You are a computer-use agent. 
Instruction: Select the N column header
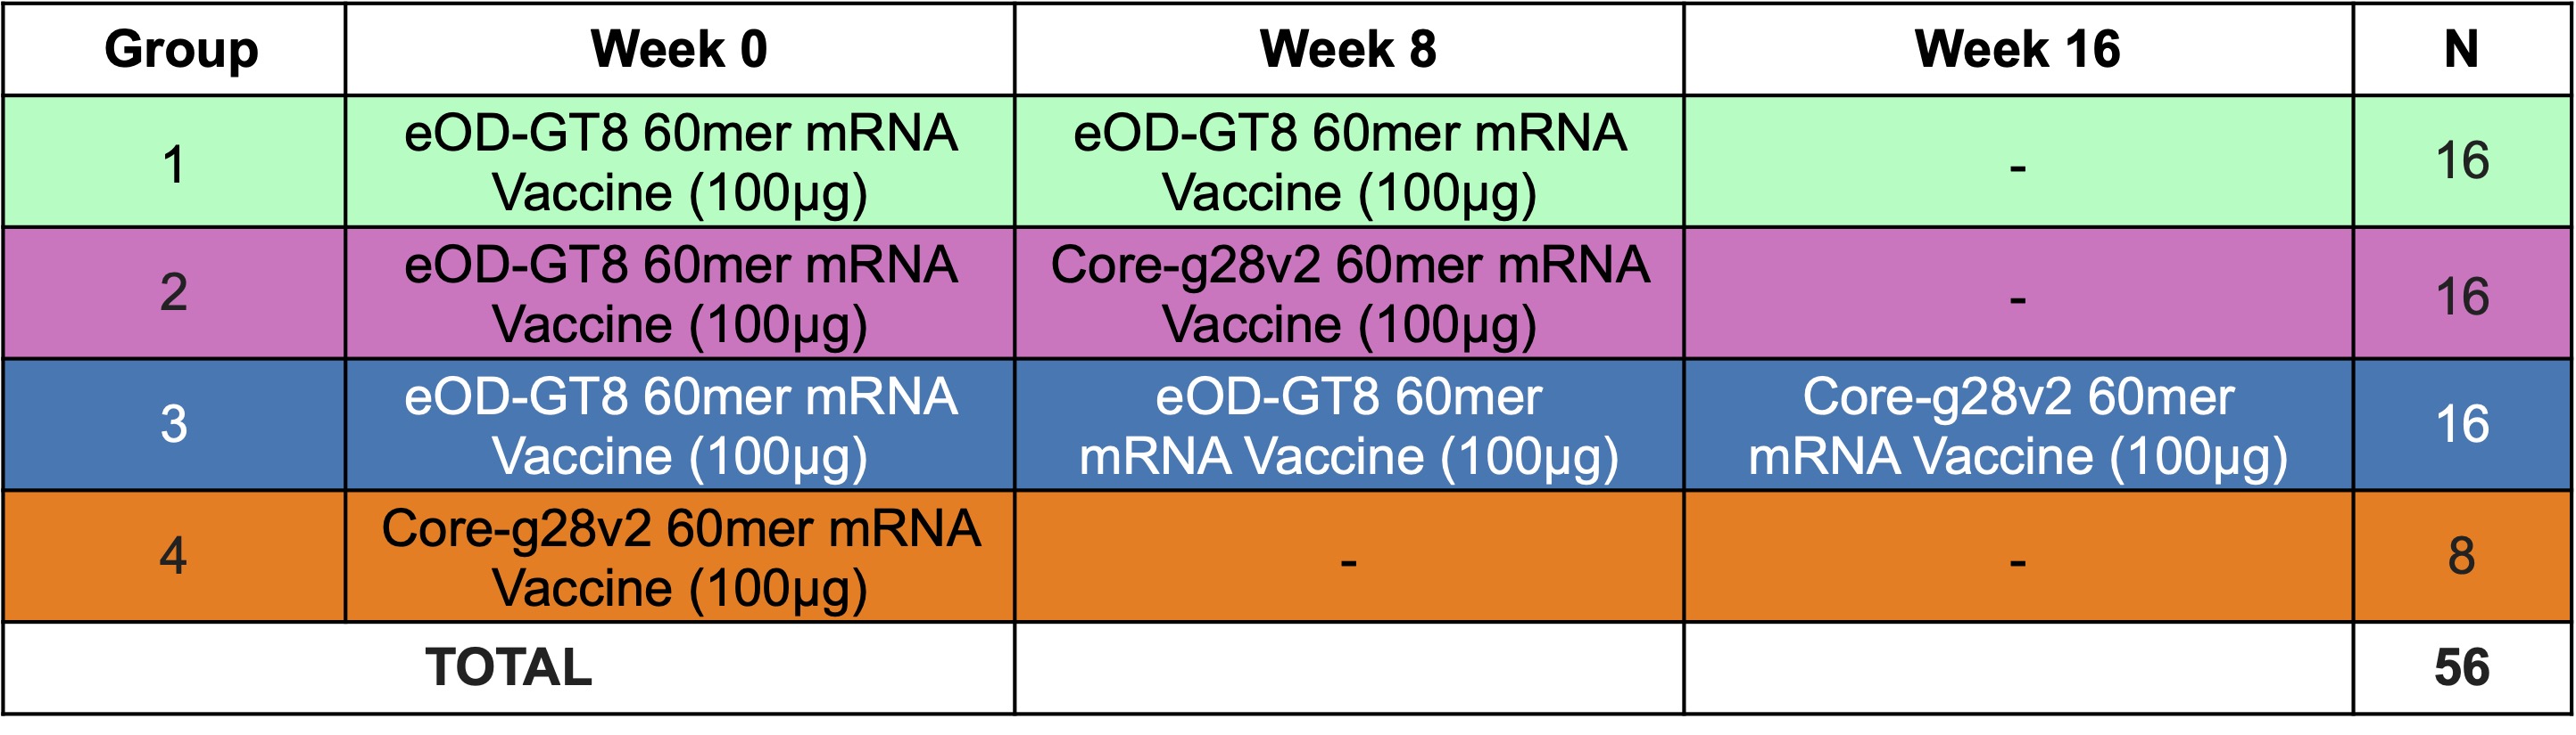point(2462,49)
